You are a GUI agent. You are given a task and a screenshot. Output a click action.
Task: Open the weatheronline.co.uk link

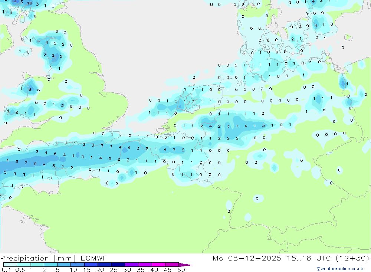tap(340, 269)
